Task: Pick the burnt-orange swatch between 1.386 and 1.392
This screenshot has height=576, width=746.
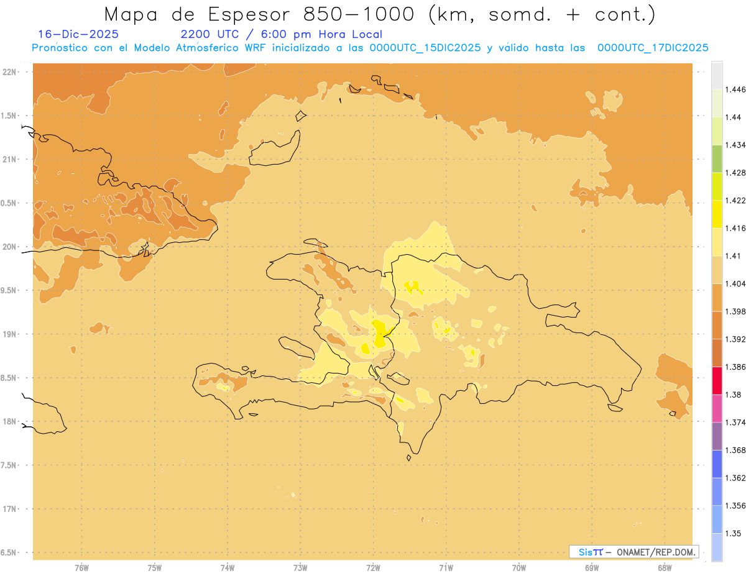Action: (x=717, y=353)
